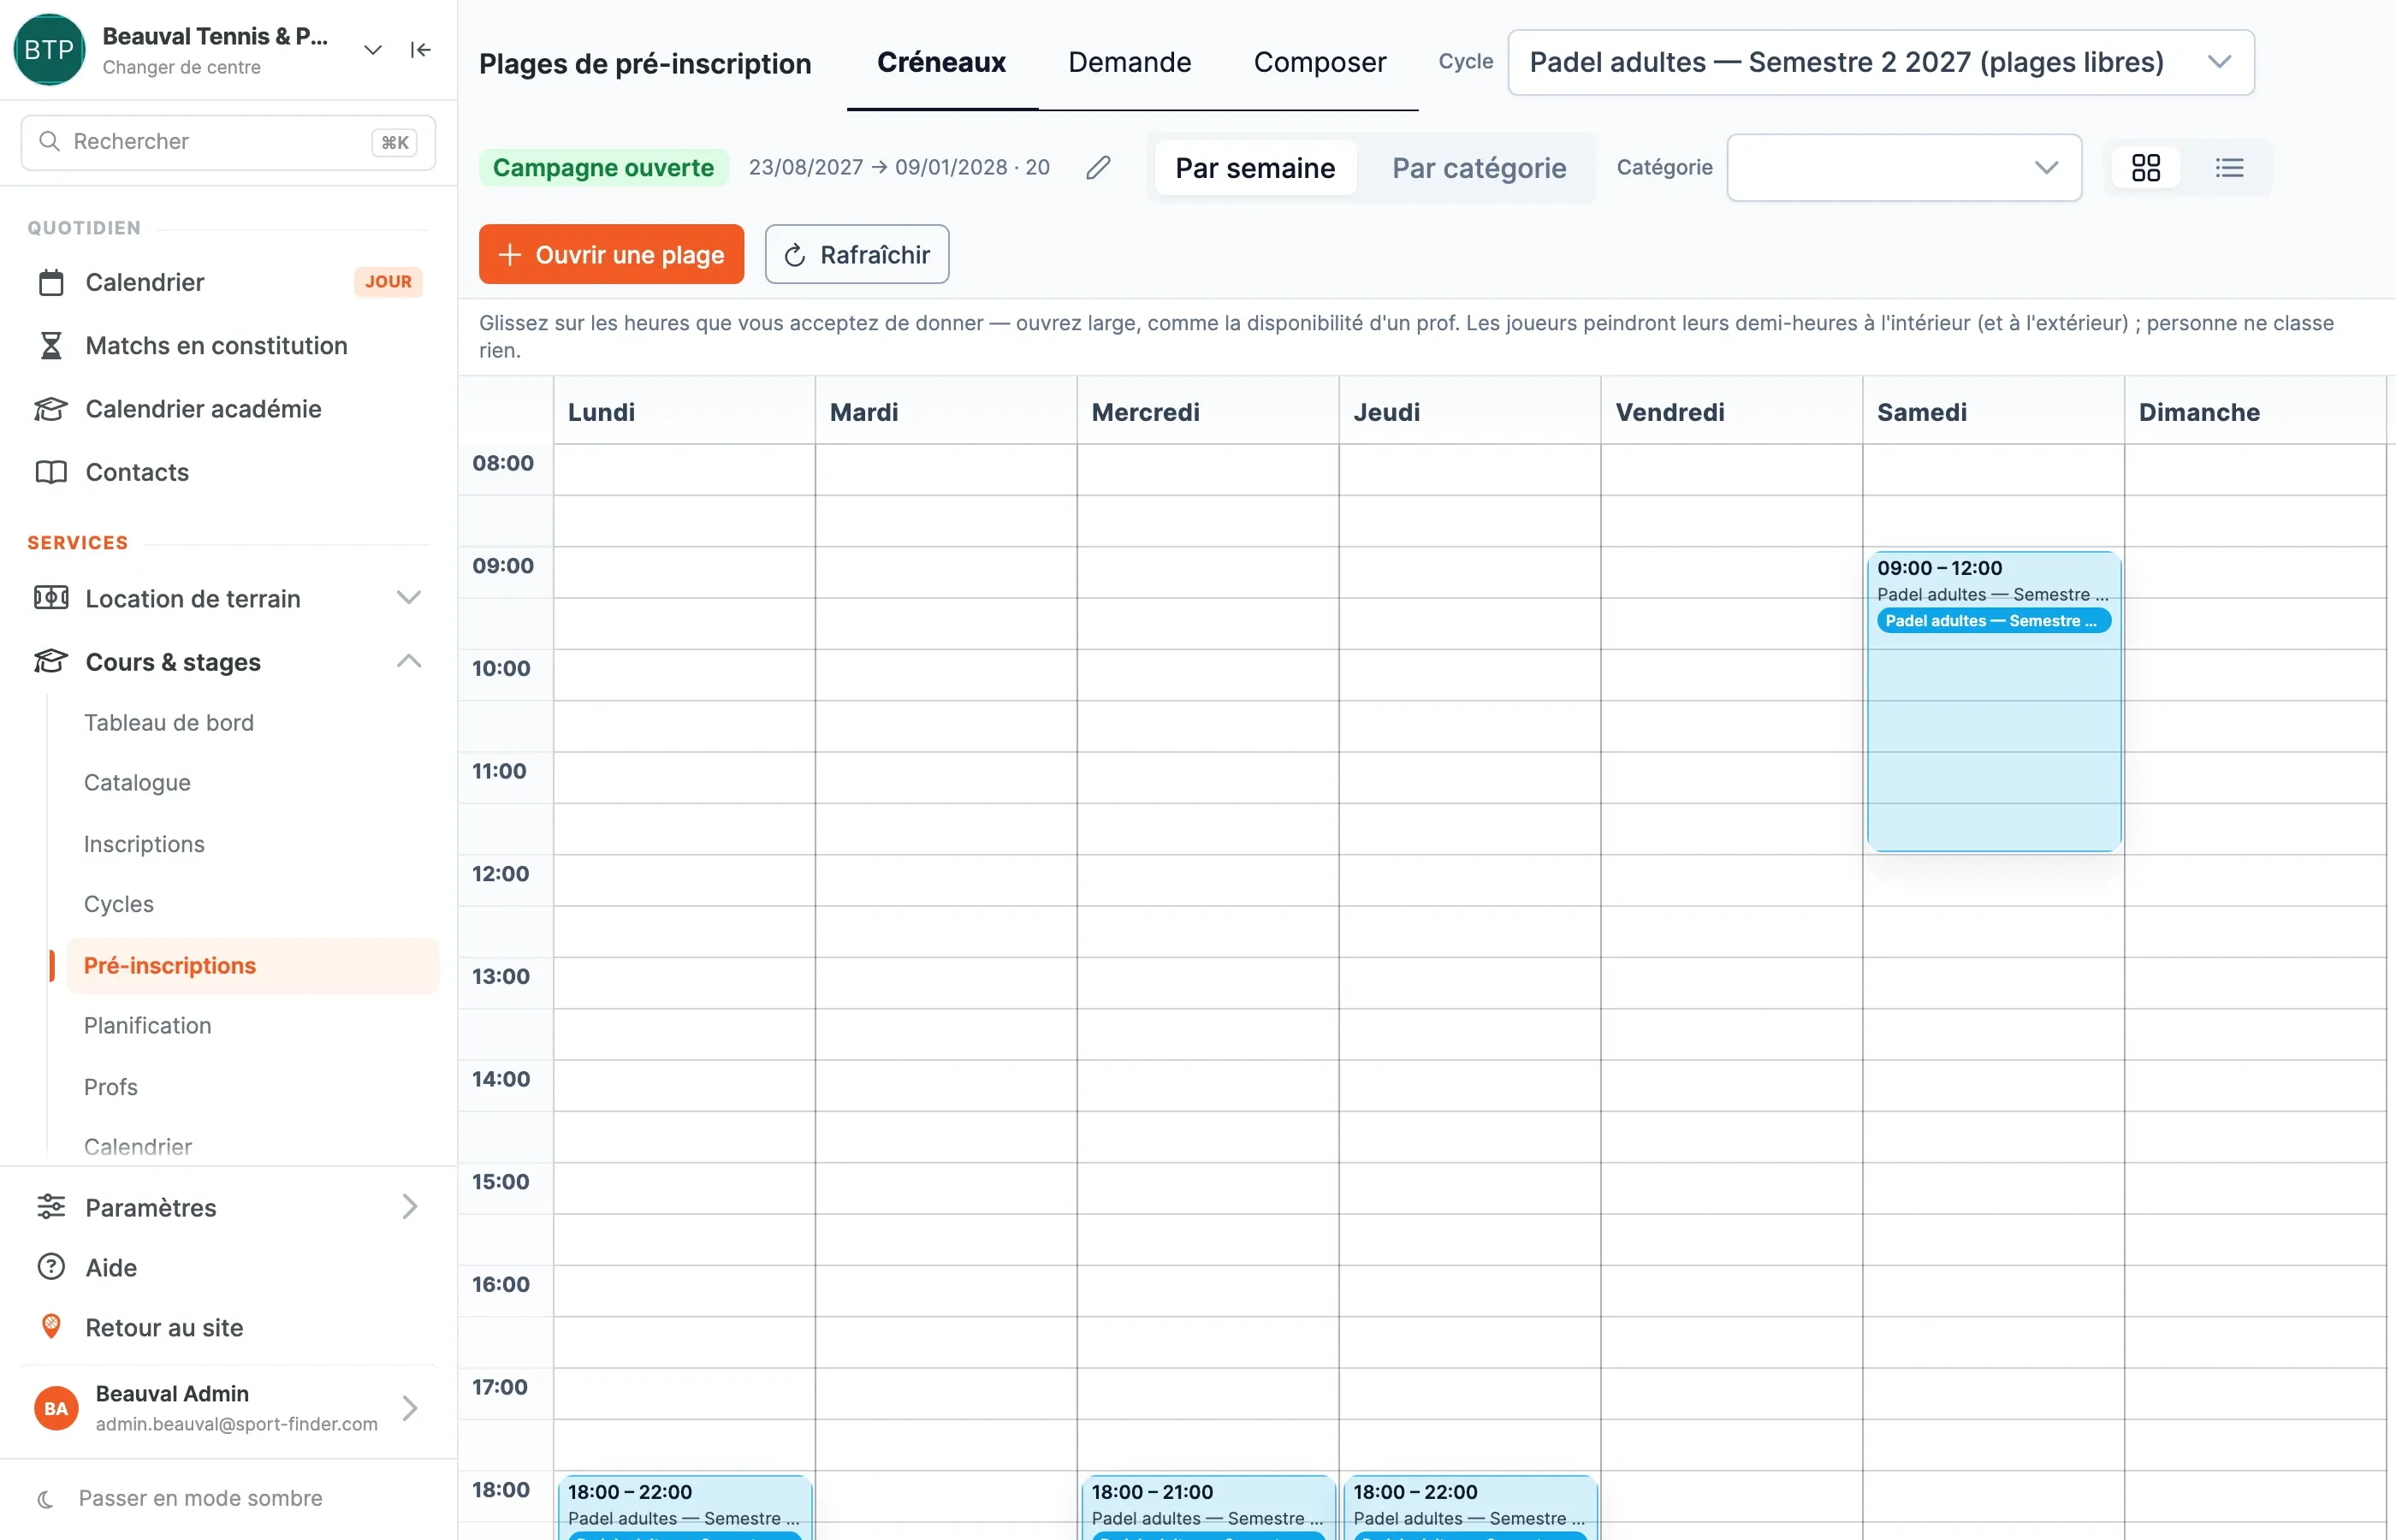
Task: Click the Campagne ouverte status badge
Action: (x=603, y=167)
